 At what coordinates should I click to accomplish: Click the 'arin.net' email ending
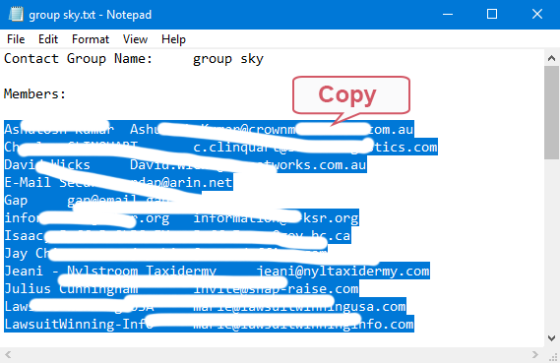(x=201, y=182)
